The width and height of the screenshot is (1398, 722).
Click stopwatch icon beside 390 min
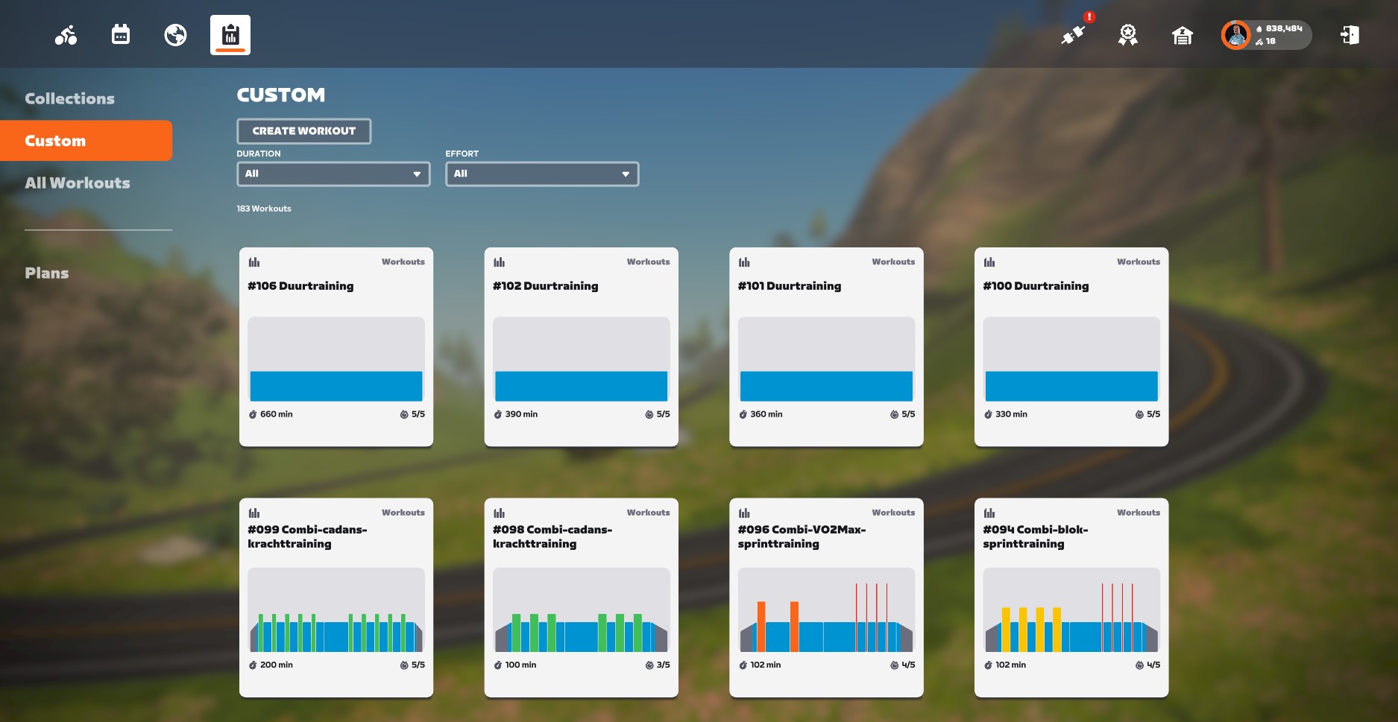(498, 414)
